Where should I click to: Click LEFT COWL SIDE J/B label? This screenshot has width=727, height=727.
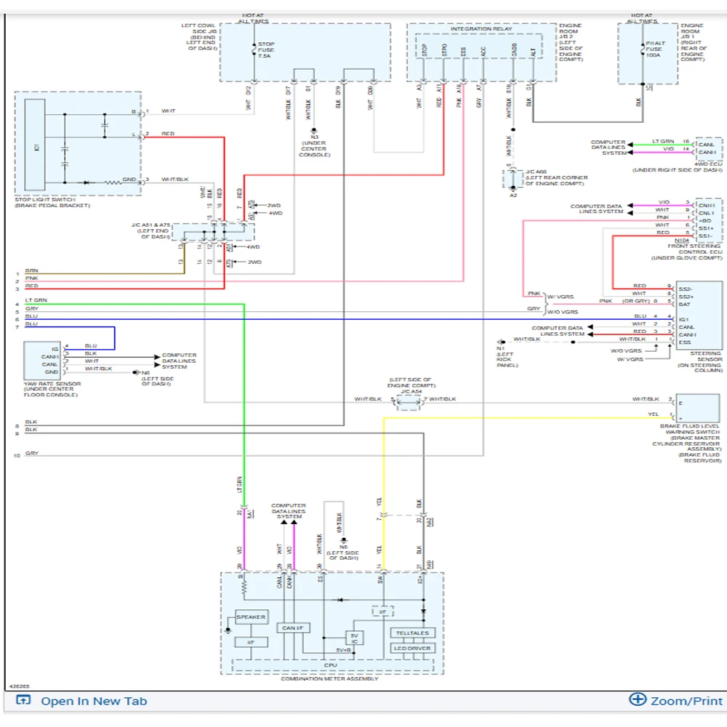point(201,37)
